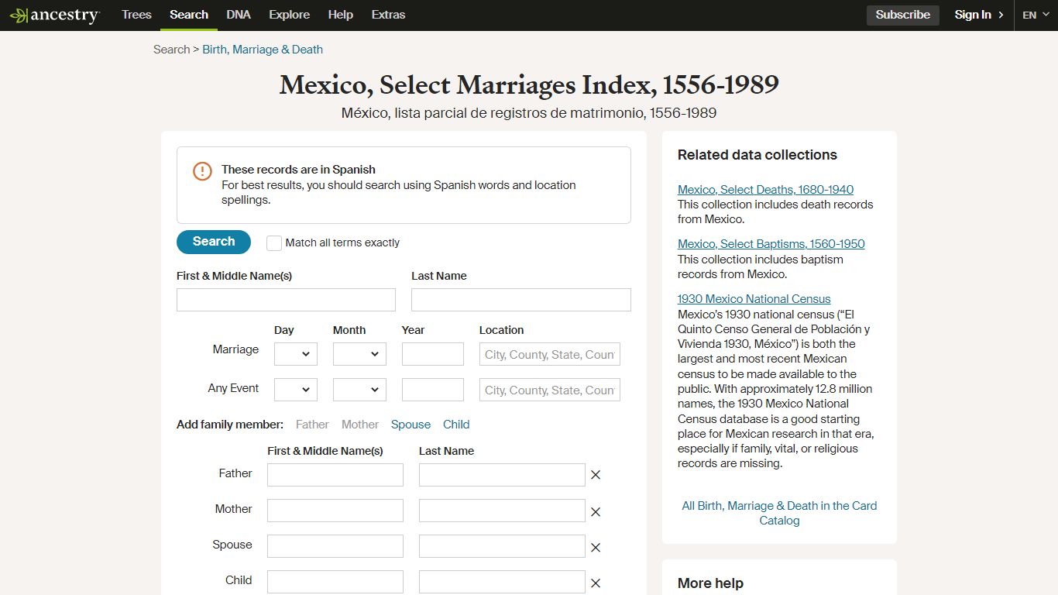Open the Help menu
Image resolution: width=1058 pixels, height=595 pixels.
pyautogui.click(x=340, y=15)
